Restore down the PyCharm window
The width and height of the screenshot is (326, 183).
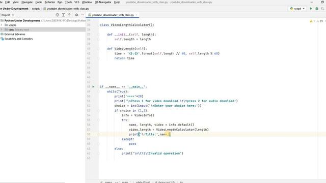[x=322, y=2]
